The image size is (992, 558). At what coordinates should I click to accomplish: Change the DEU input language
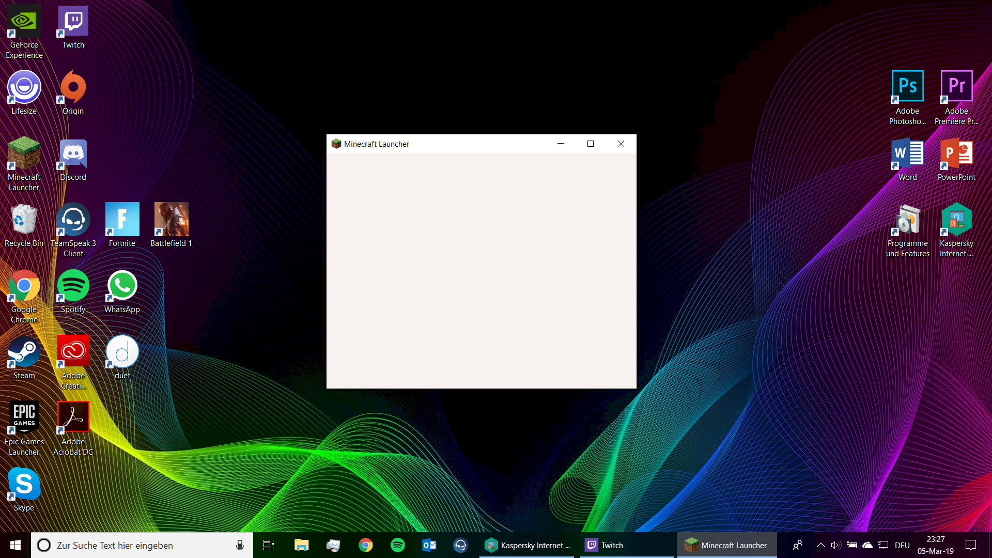click(x=902, y=545)
